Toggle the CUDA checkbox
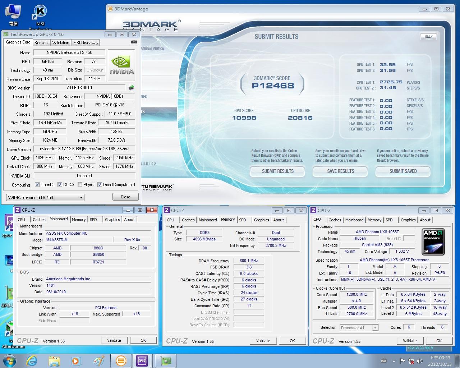The width and height of the screenshot is (460, 368). pos(60,185)
